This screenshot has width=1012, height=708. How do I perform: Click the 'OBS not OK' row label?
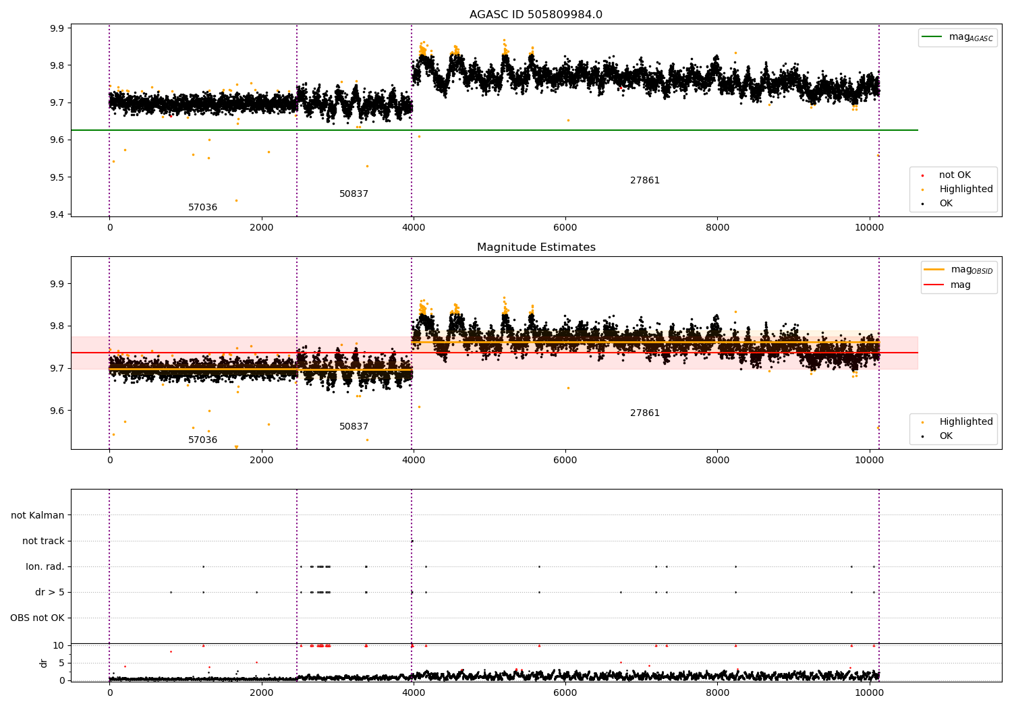pyautogui.click(x=37, y=618)
